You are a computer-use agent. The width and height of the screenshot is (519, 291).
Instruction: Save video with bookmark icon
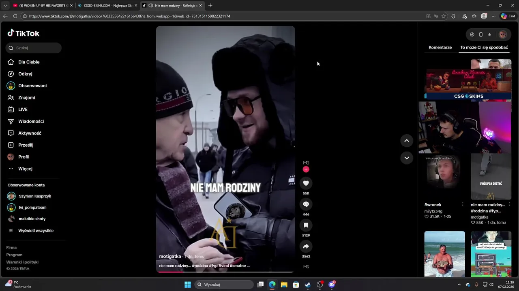[306, 225]
